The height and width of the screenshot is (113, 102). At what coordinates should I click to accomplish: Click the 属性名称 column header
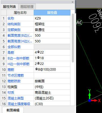(x=20, y=12)
